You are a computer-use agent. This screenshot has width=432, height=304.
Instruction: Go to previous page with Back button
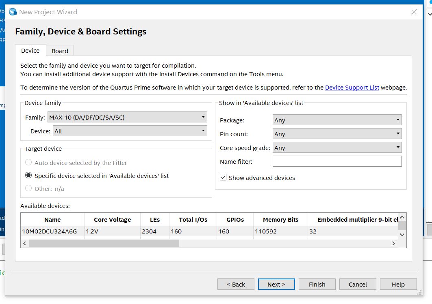coord(236,284)
